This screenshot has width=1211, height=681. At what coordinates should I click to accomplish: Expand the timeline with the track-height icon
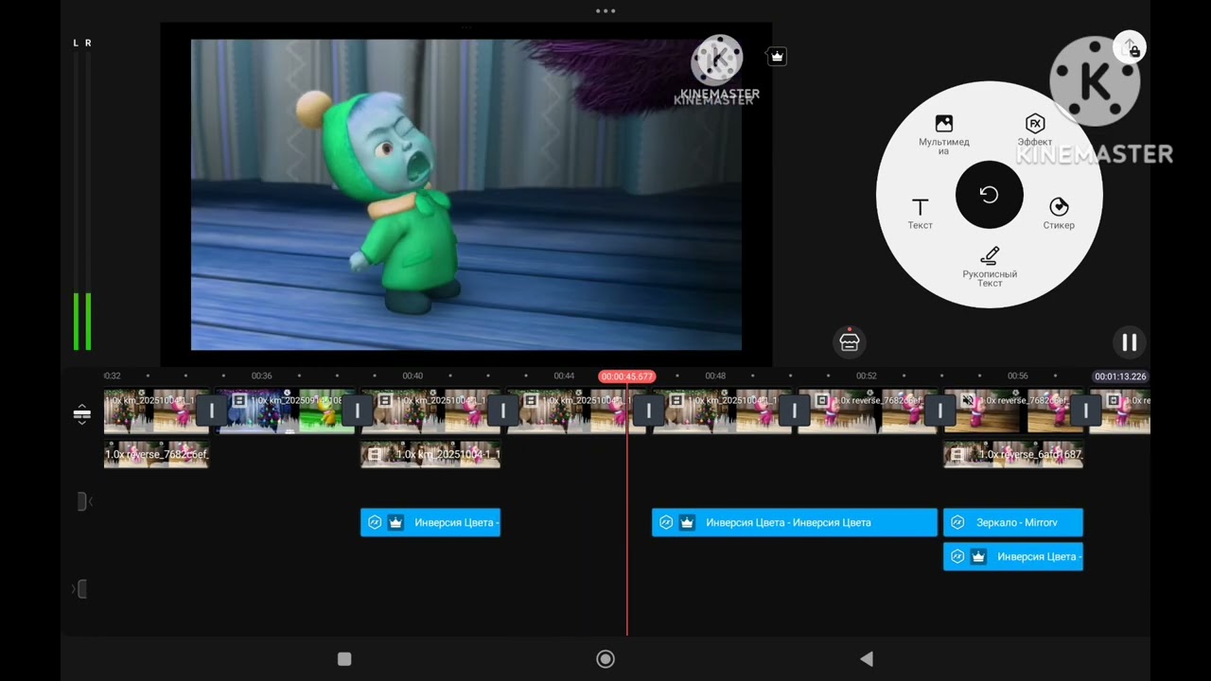pos(81,414)
